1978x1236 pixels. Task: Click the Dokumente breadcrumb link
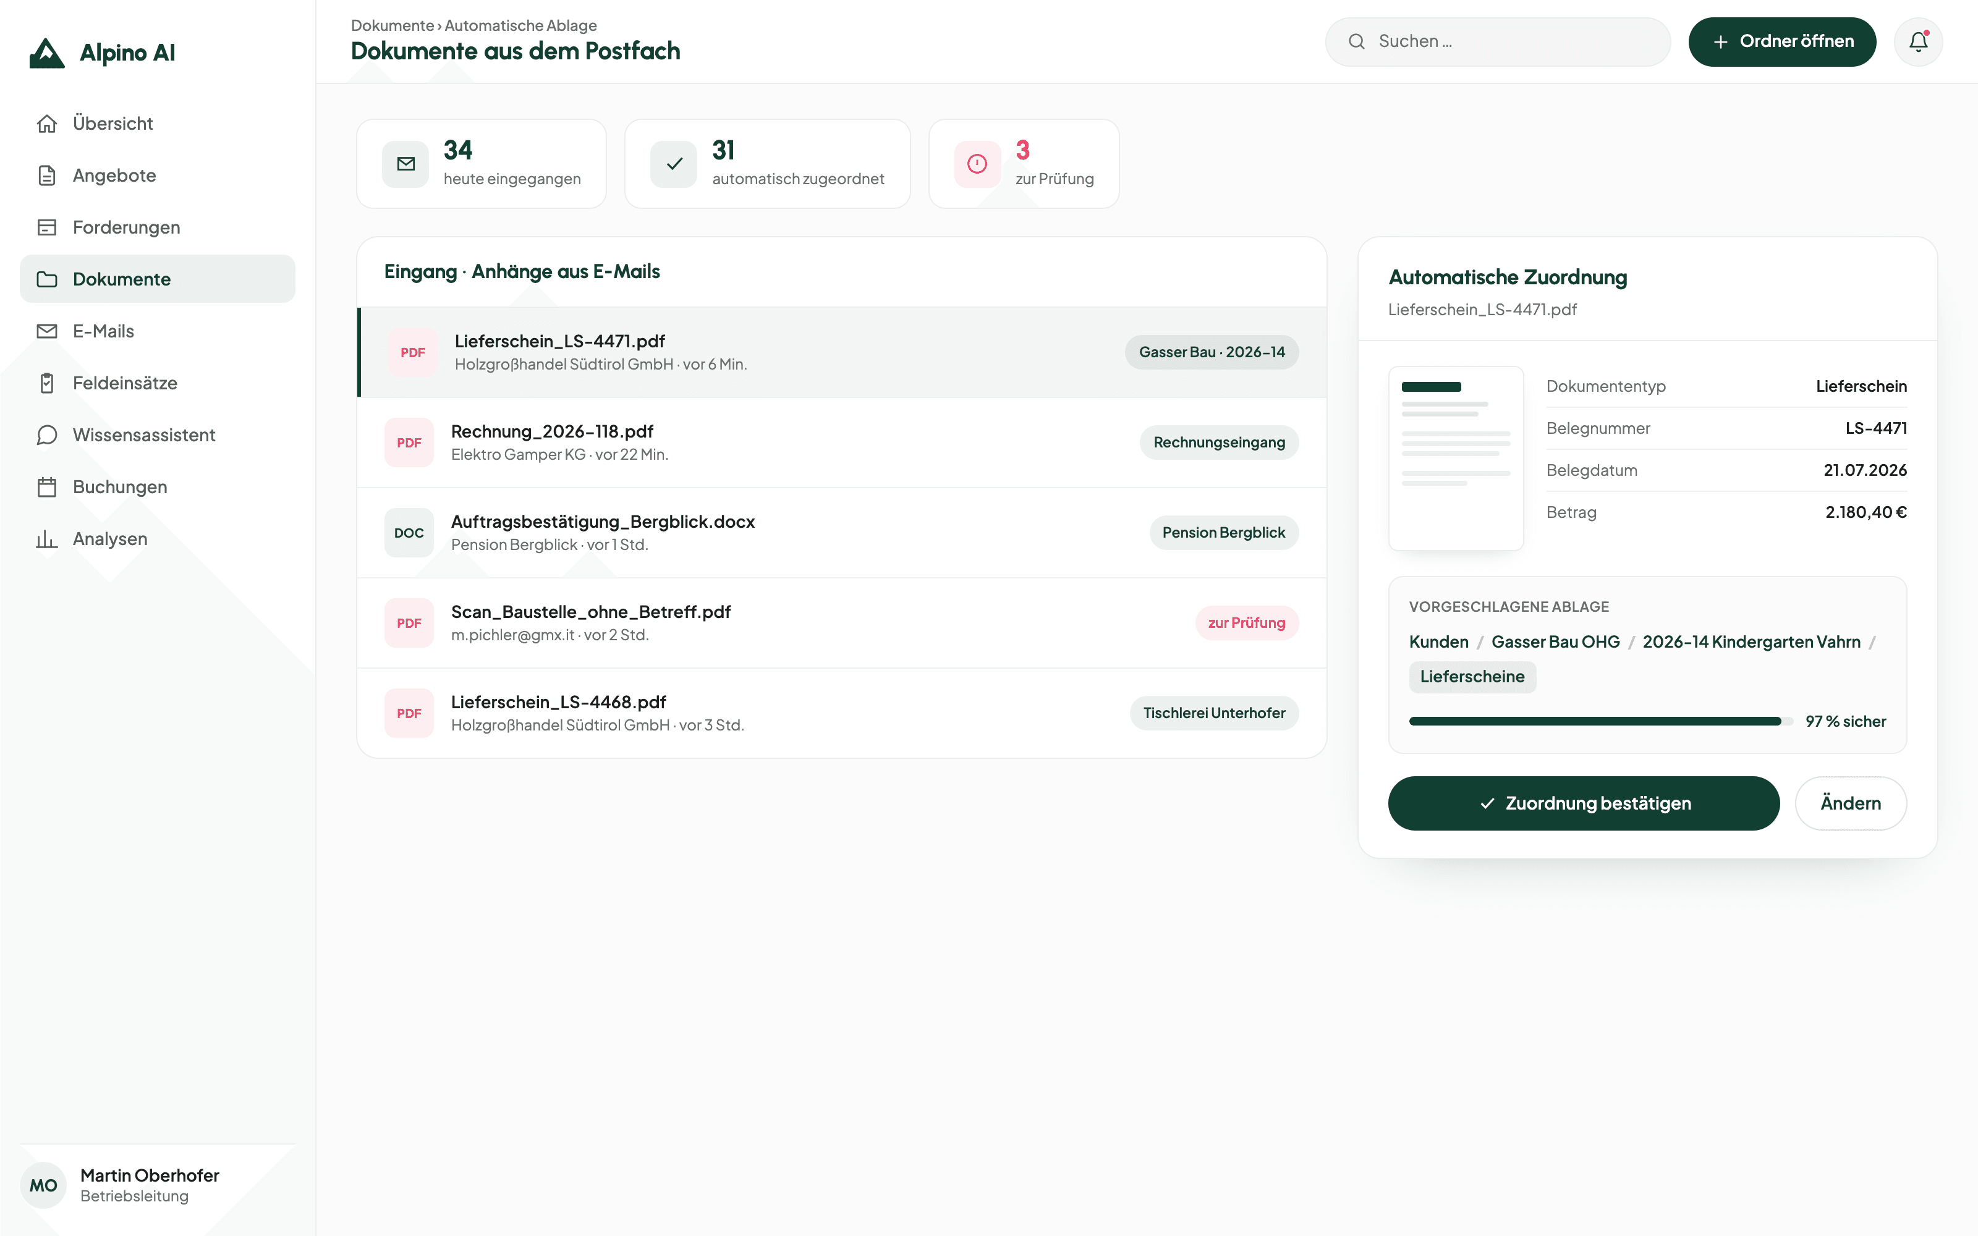pos(393,25)
